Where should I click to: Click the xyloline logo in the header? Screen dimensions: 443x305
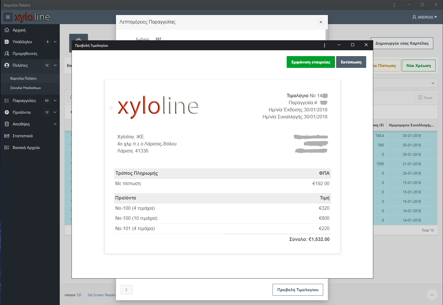[32, 17]
